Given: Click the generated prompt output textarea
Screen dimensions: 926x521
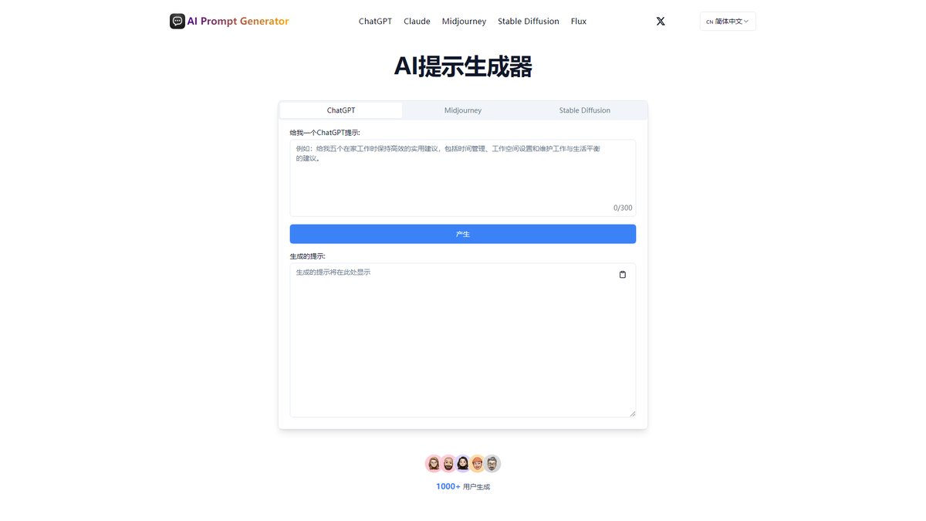Looking at the screenshot, I should [x=463, y=340].
